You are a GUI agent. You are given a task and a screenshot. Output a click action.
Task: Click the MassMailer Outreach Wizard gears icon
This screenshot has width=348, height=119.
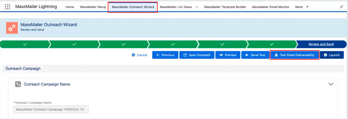[12, 28]
